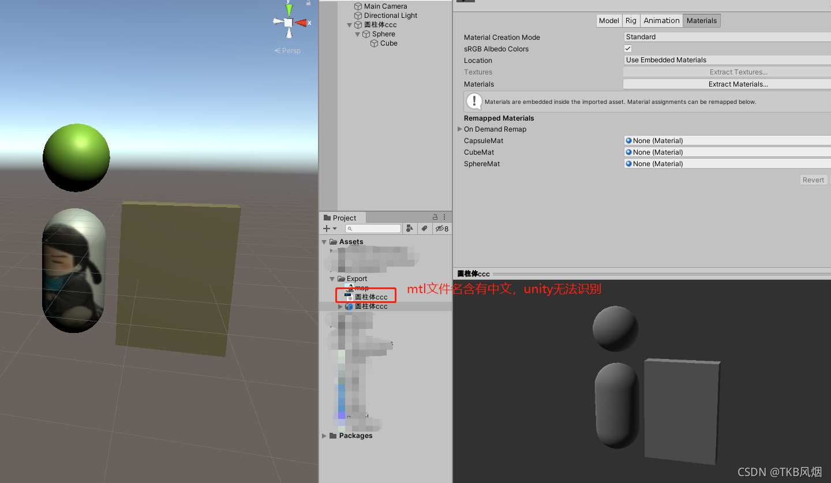This screenshot has height=483, width=831.
Task: Collapse the Assets folder in Project panel
Action: click(324, 242)
